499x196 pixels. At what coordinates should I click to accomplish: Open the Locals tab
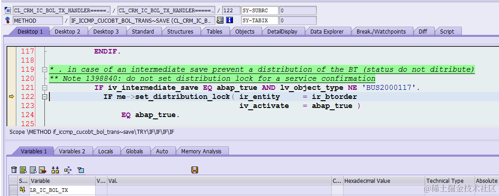pyautogui.click(x=106, y=152)
